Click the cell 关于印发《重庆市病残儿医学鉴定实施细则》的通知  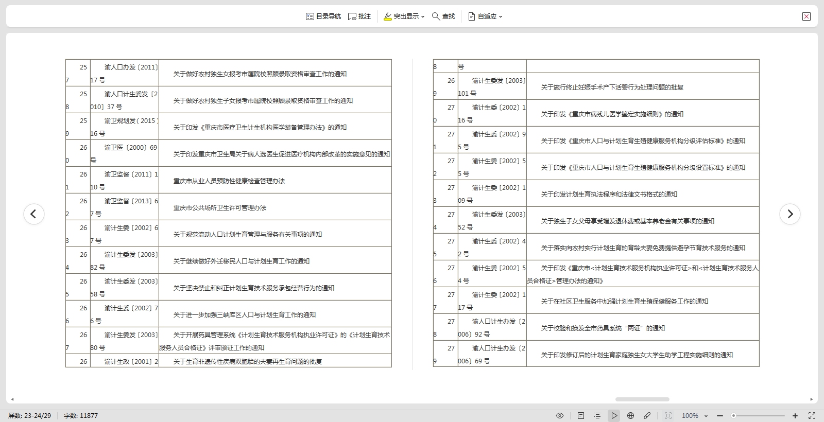643,113
